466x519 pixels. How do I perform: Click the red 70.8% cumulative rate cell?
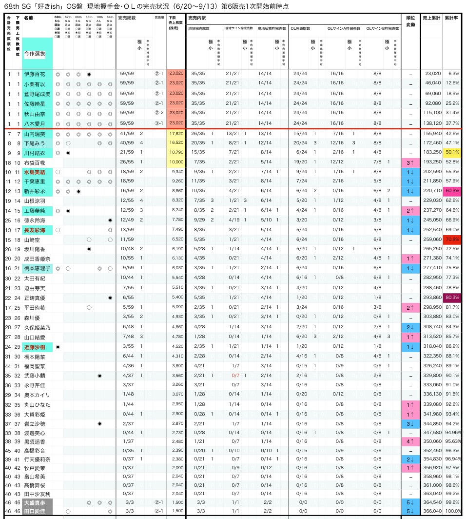click(x=452, y=239)
